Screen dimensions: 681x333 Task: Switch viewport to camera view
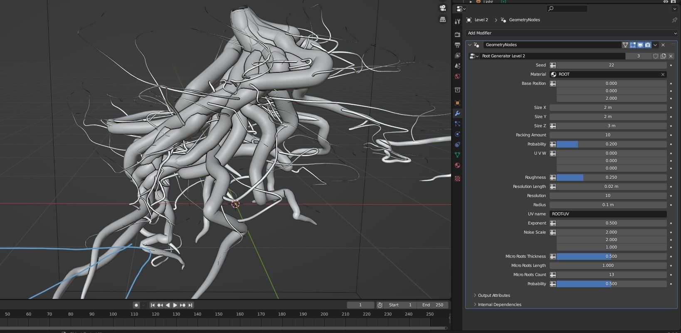tap(443, 8)
